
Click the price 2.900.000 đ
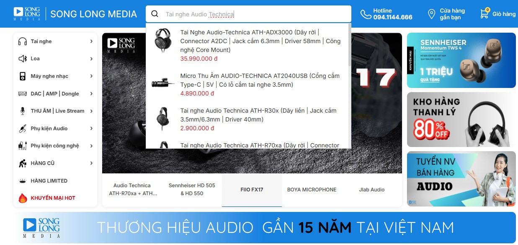197,128
